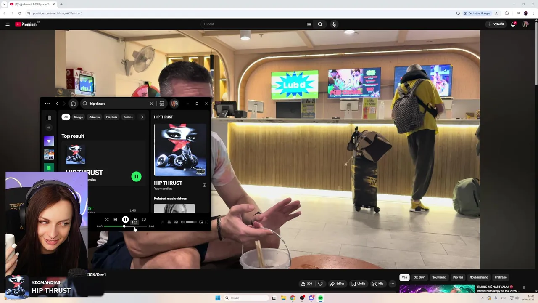Like the video with 300 likes
The width and height of the screenshot is (538, 303).
pos(306,284)
